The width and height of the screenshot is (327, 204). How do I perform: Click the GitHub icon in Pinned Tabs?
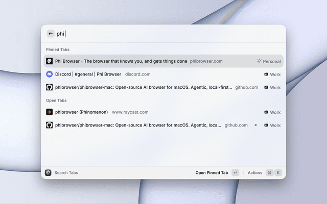pos(49,87)
